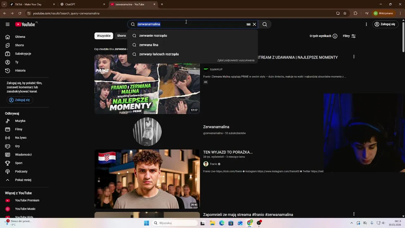Click the on-screen keyboard icon in search box

(248, 24)
